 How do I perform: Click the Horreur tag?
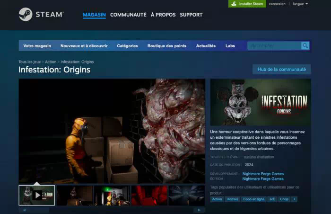click(233, 199)
